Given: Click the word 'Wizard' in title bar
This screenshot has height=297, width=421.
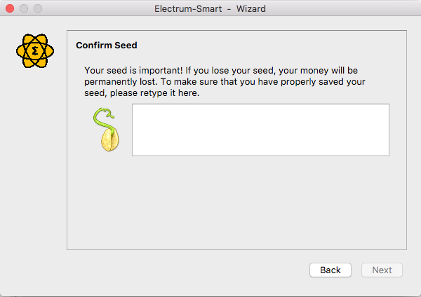Looking at the screenshot, I should tap(251, 9).
